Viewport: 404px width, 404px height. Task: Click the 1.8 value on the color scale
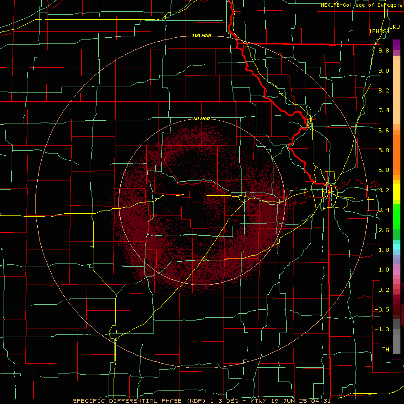(384, 250)
